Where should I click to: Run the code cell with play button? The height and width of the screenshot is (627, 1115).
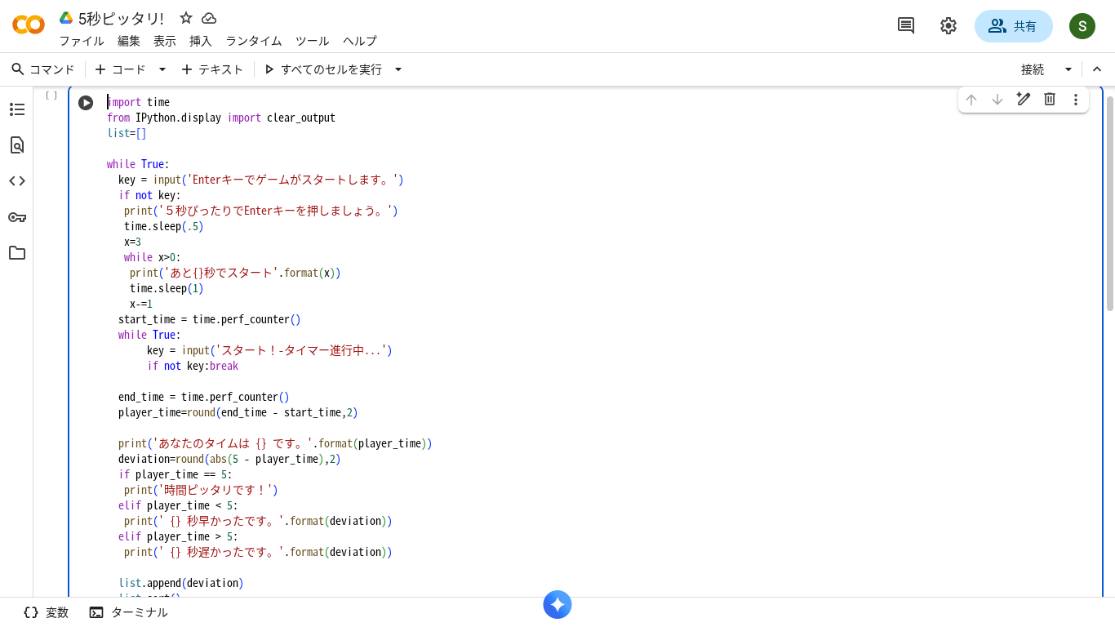[x=86, y=103]
